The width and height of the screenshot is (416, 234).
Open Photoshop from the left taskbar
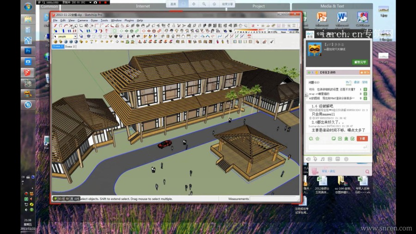pos(28,50)
